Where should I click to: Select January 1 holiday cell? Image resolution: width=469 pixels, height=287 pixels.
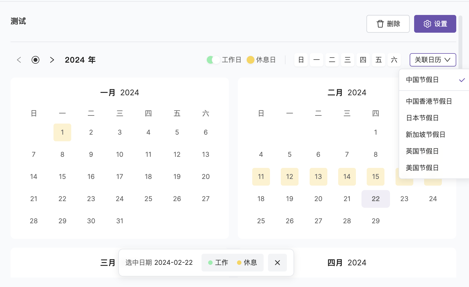62,132
